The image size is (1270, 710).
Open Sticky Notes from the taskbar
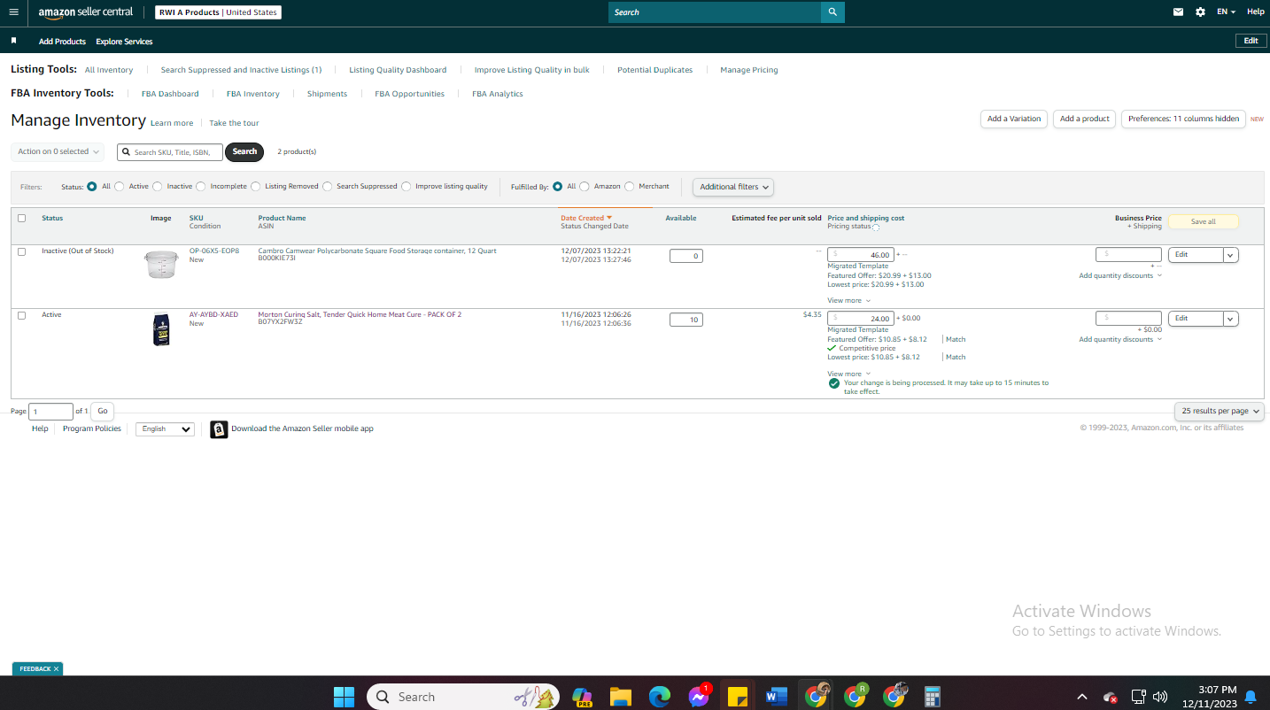737,697
